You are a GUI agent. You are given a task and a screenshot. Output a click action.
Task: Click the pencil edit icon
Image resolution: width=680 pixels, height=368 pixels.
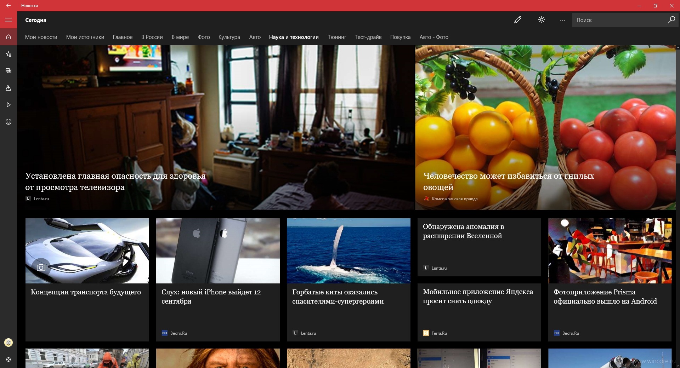point(518,20)
